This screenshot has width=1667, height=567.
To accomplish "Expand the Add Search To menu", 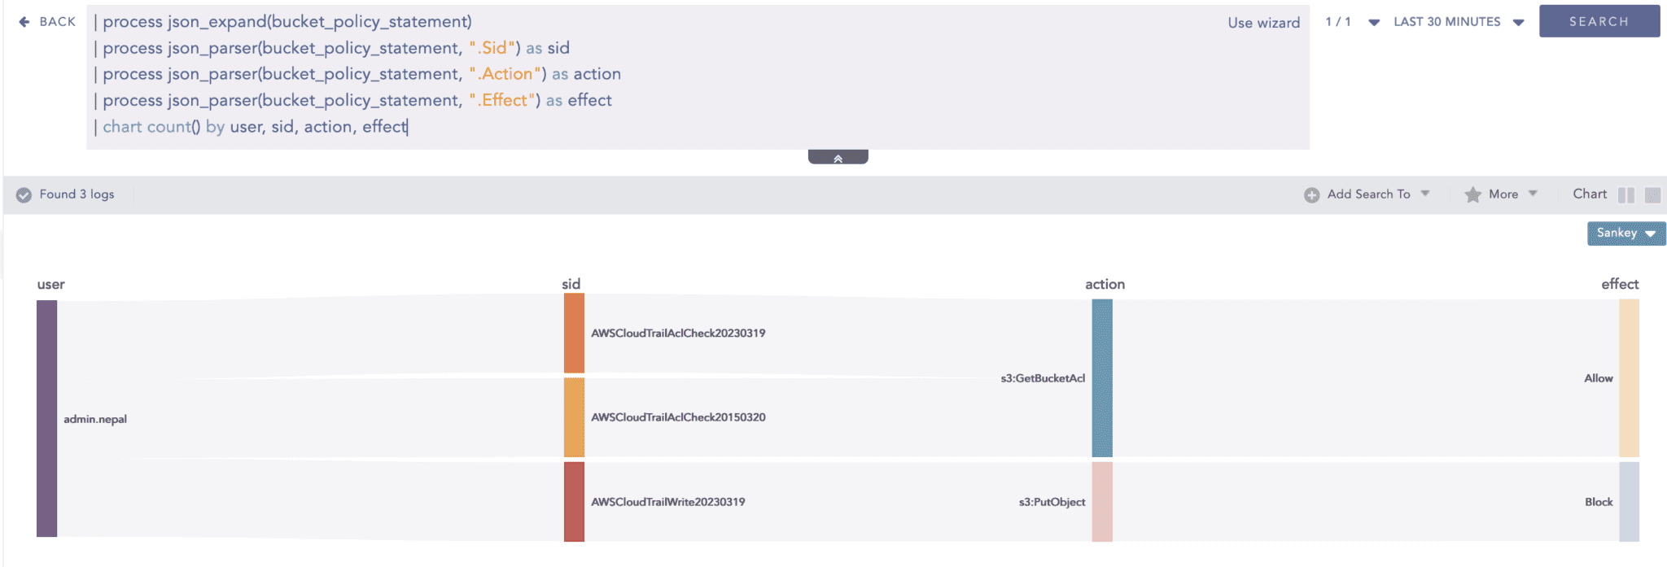I will pyautogui.click(x=1425, y=194).
